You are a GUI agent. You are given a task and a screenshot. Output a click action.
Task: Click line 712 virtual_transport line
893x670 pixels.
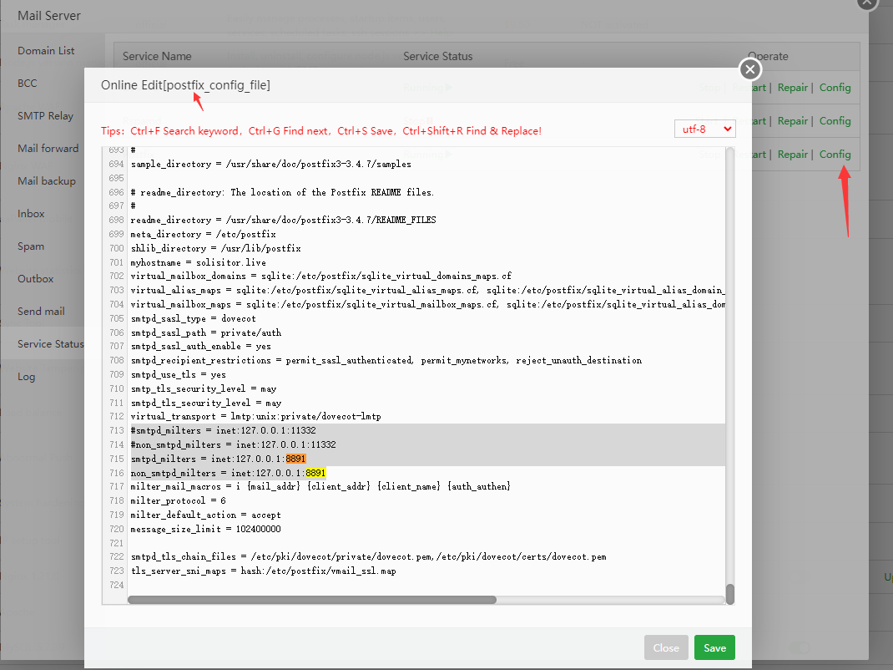click(x=255, y=417)
